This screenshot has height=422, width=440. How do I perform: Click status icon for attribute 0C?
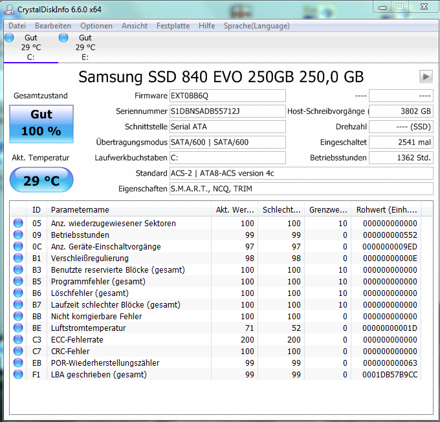point(18,246)
